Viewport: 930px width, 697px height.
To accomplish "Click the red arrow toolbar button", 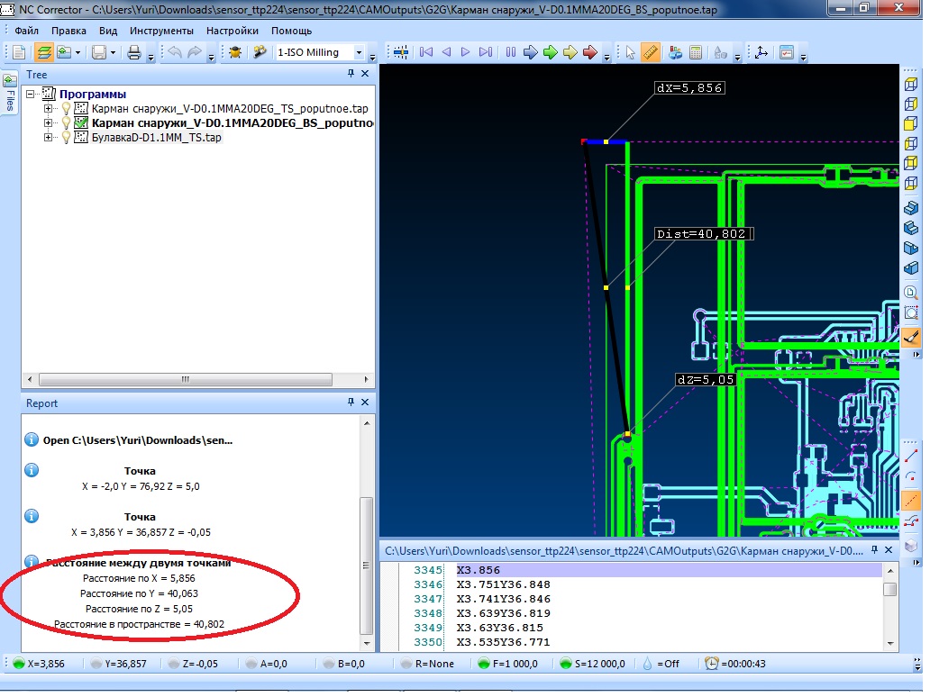I will (590, 52).
